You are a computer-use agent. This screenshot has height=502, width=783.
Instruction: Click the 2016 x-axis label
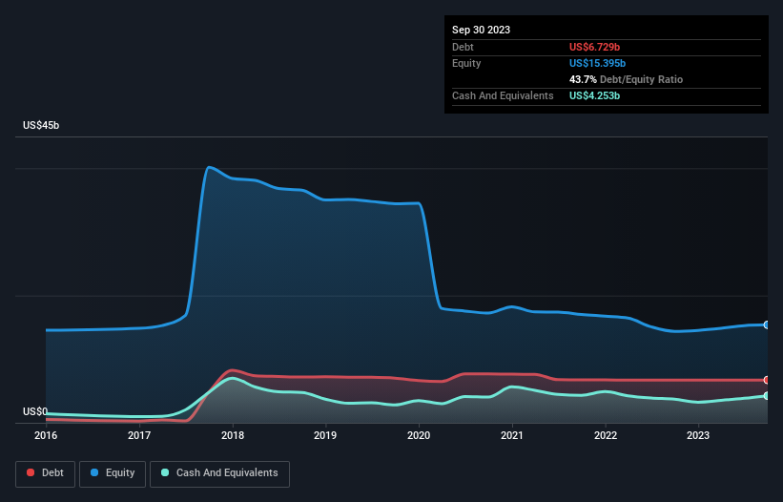(46, 435)
